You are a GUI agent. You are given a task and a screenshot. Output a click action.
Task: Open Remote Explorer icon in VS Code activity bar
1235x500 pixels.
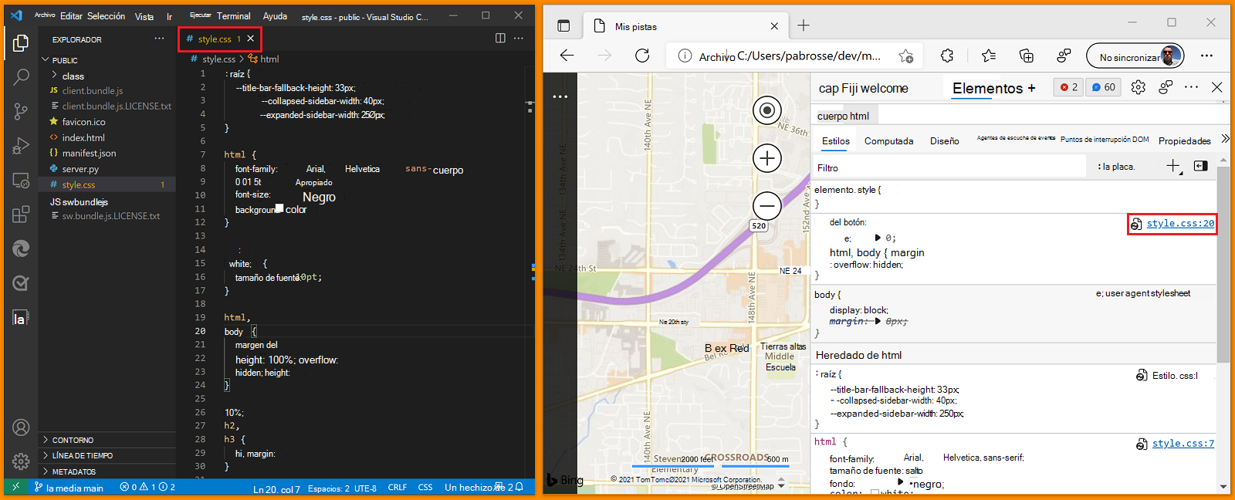(x=21, y=181)
